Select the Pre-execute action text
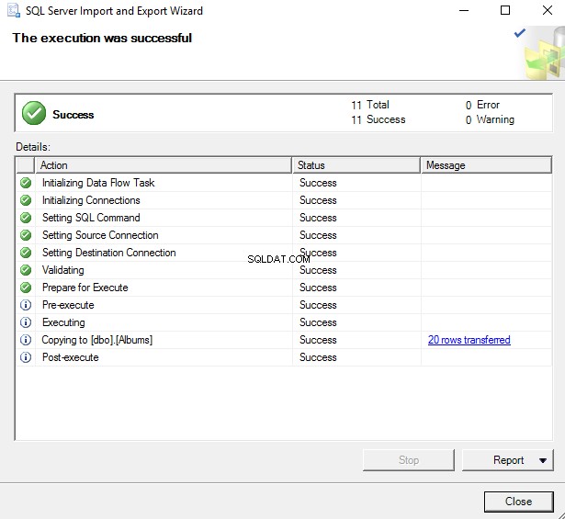 tap(68, 305)
